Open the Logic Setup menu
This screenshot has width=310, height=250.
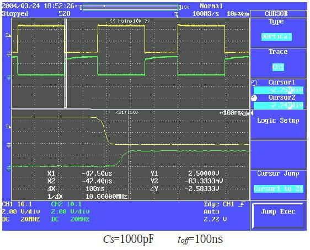tap(278, 121)
